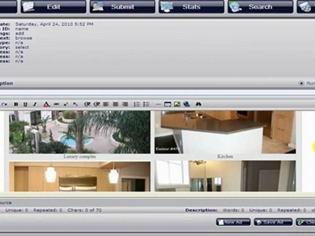Click the find binoculars icon
315x236 pixels.
point(199,104)
